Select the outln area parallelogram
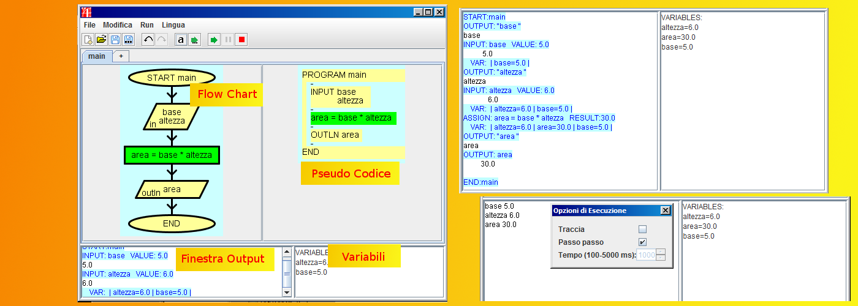This screenshot has height=306, width=858. point(172,189)
